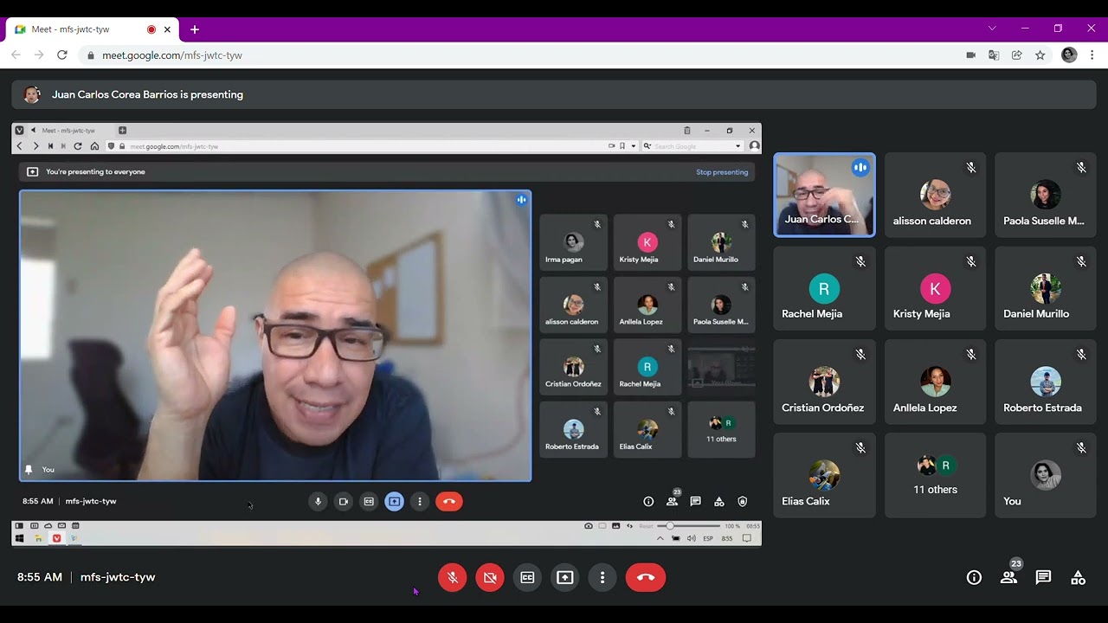This screenshot has width=1108, height=623.
Task: Click the host controls shield in shared screen
Action: pyautogui.click(x=743, y=501)
